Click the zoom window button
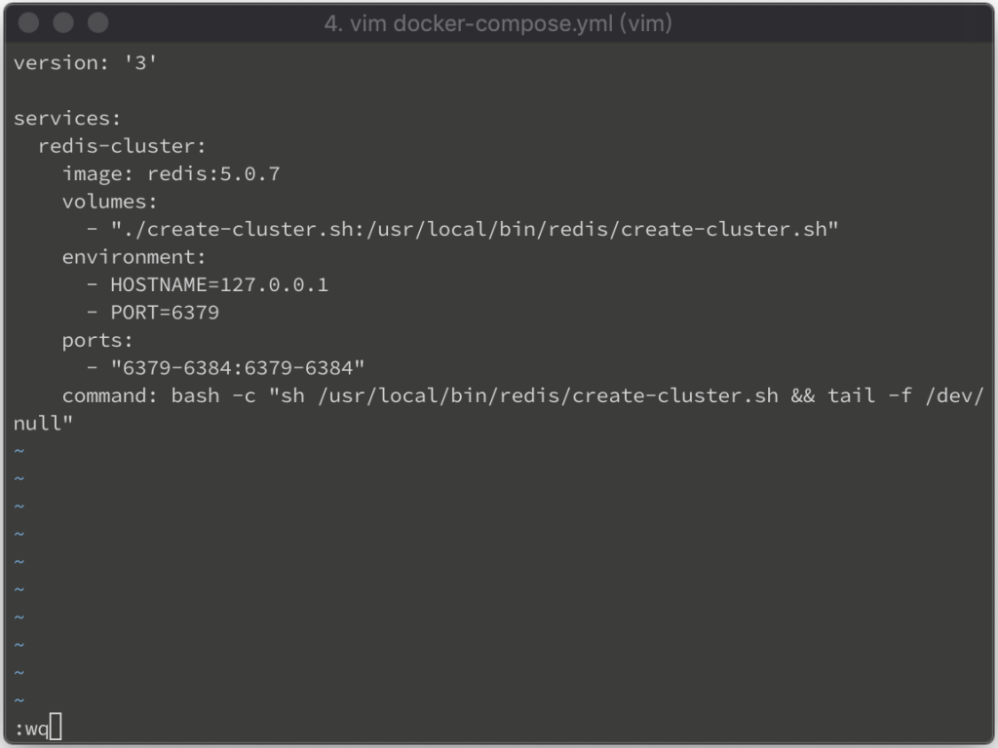 [x=97, y=22]
